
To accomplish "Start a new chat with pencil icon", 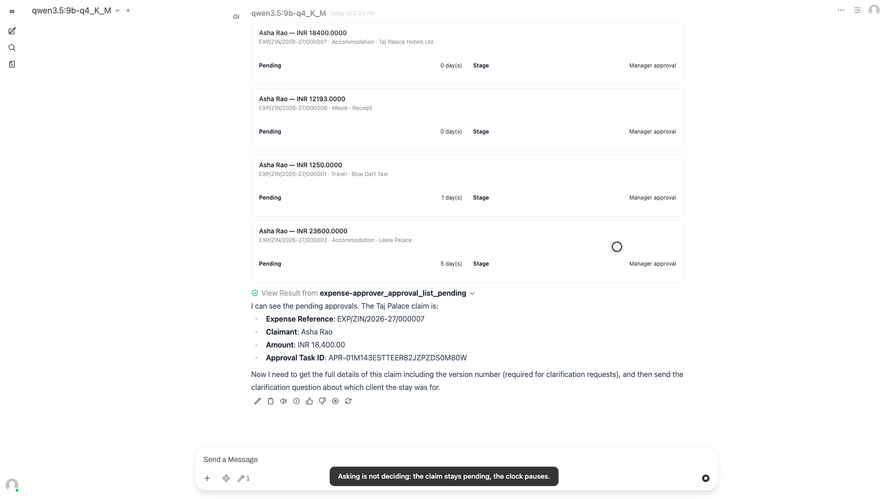I will pyautogui.click(x=12, y=31).
